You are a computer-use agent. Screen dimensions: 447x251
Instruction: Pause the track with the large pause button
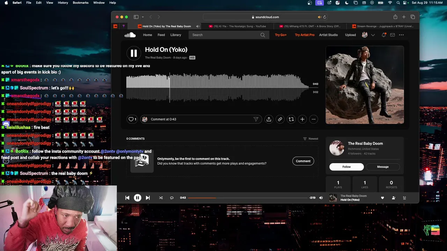[134, 53]
